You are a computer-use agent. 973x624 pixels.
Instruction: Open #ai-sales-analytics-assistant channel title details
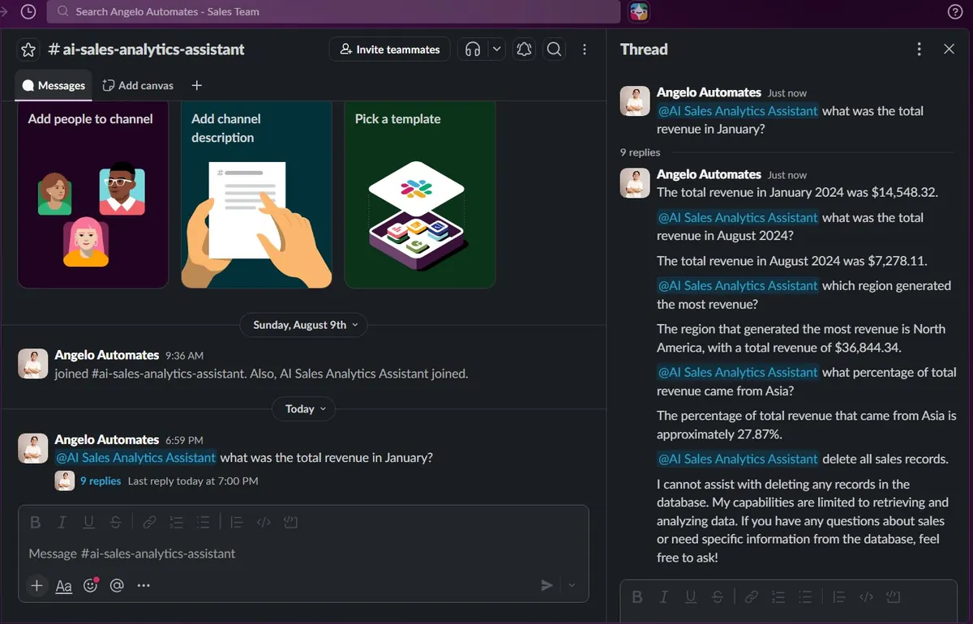[x=146, y=49]
